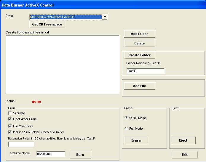Click the Get CD Free space button
The height and width of the screenshot is (162, 206).
[47, 24]
